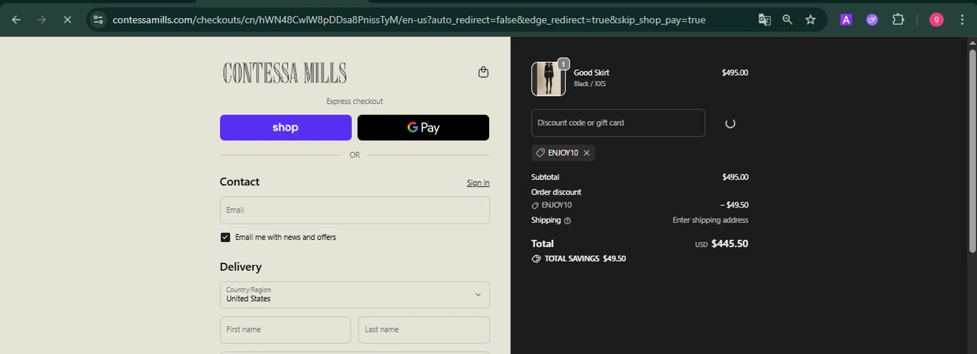
Task: Click the – $49.50 discount amount
Action: pyautogui.click(x=734, y=205)
